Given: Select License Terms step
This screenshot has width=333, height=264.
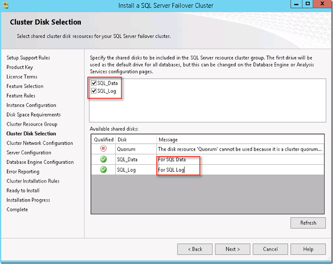Looking at the screenshot, I should [22, 76].
